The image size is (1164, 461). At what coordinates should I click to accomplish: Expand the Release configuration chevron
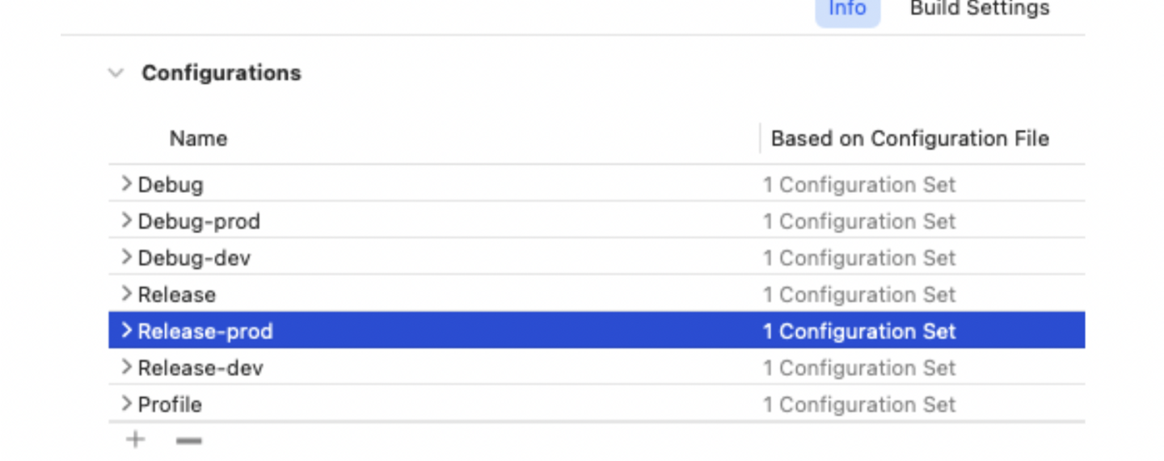click(x=126, y=294)
